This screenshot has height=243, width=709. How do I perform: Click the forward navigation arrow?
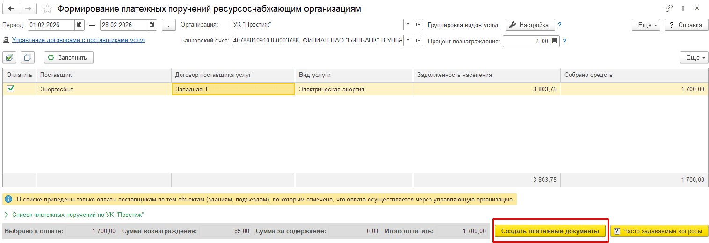pos(28,9)
